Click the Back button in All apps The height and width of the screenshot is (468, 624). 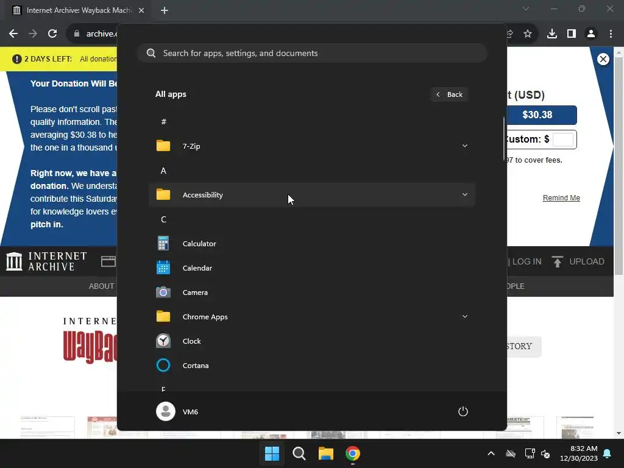click(x=449, y=94)
